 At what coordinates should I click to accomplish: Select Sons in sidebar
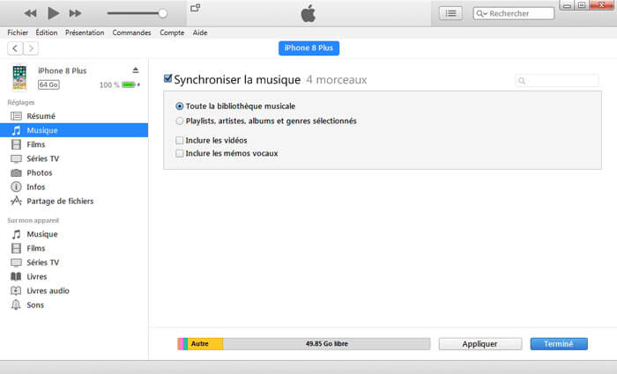74,304
